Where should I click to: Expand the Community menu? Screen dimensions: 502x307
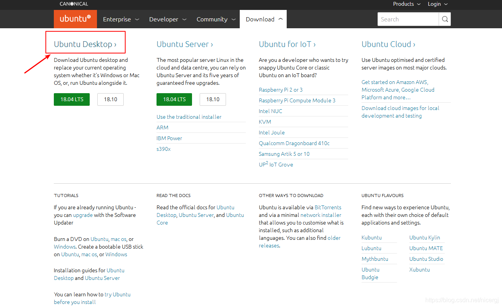pyautogui.click(x=215, y=19)
